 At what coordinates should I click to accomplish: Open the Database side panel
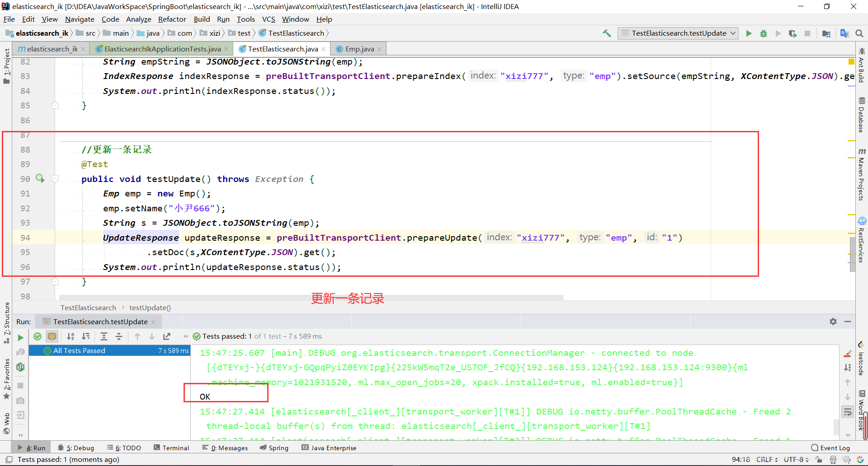click(x=862, y=115)
